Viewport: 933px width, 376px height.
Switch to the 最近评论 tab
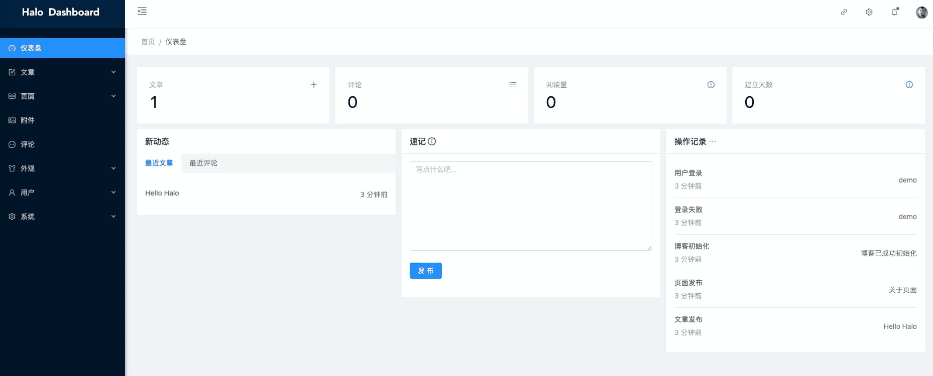[203, 163]
